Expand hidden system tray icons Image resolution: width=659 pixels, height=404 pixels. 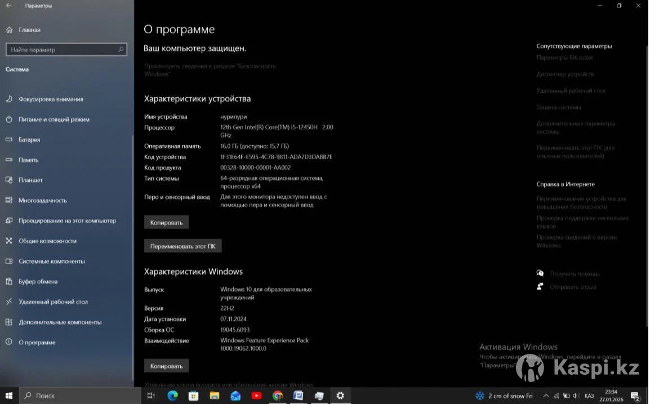click(546, 396)
